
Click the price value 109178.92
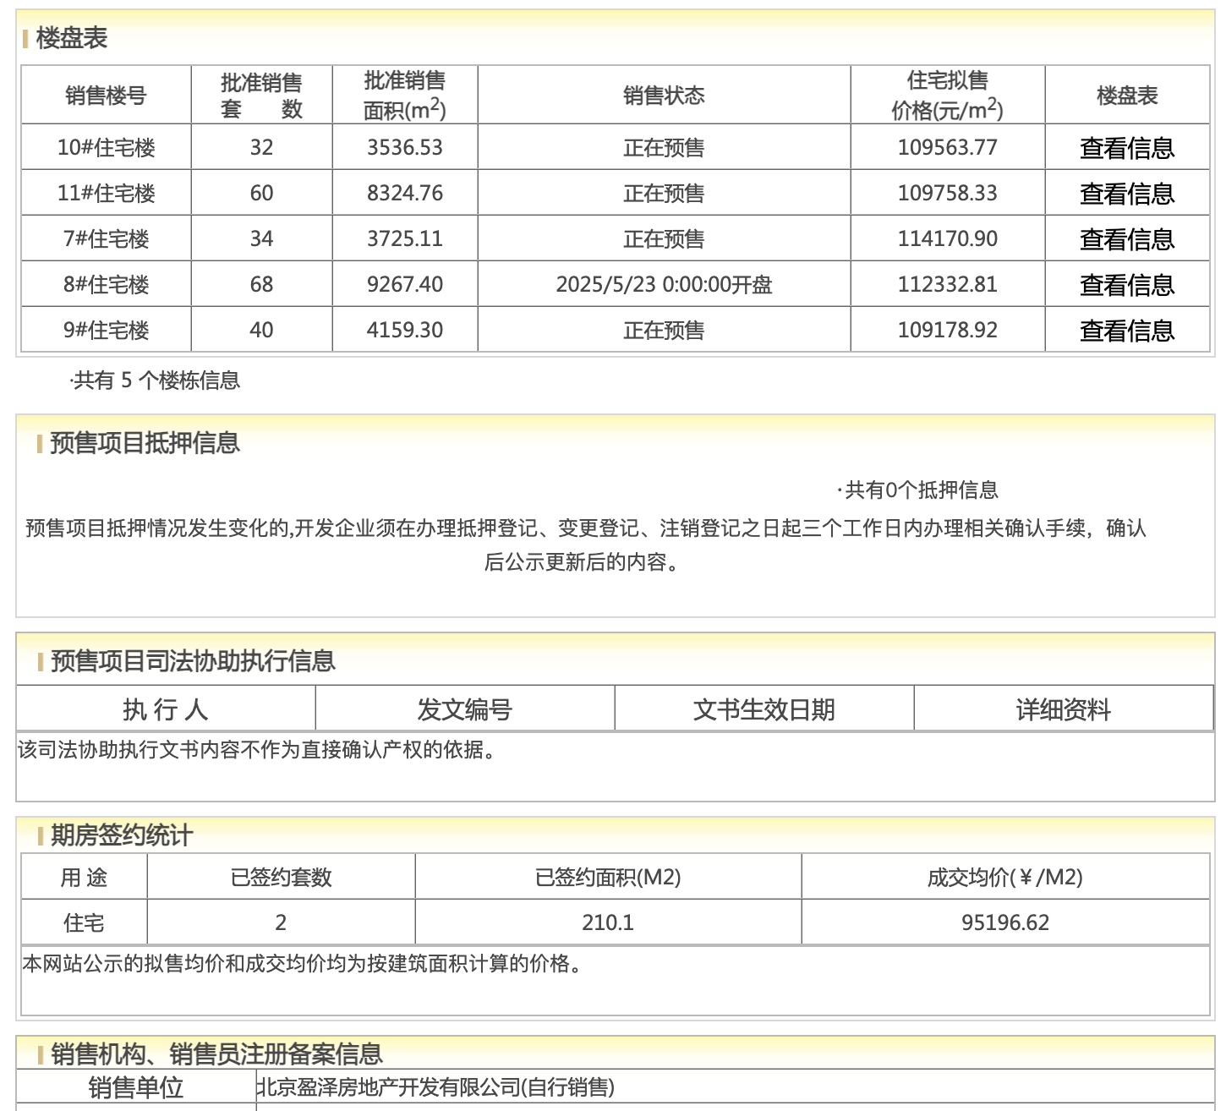point(948,330)
